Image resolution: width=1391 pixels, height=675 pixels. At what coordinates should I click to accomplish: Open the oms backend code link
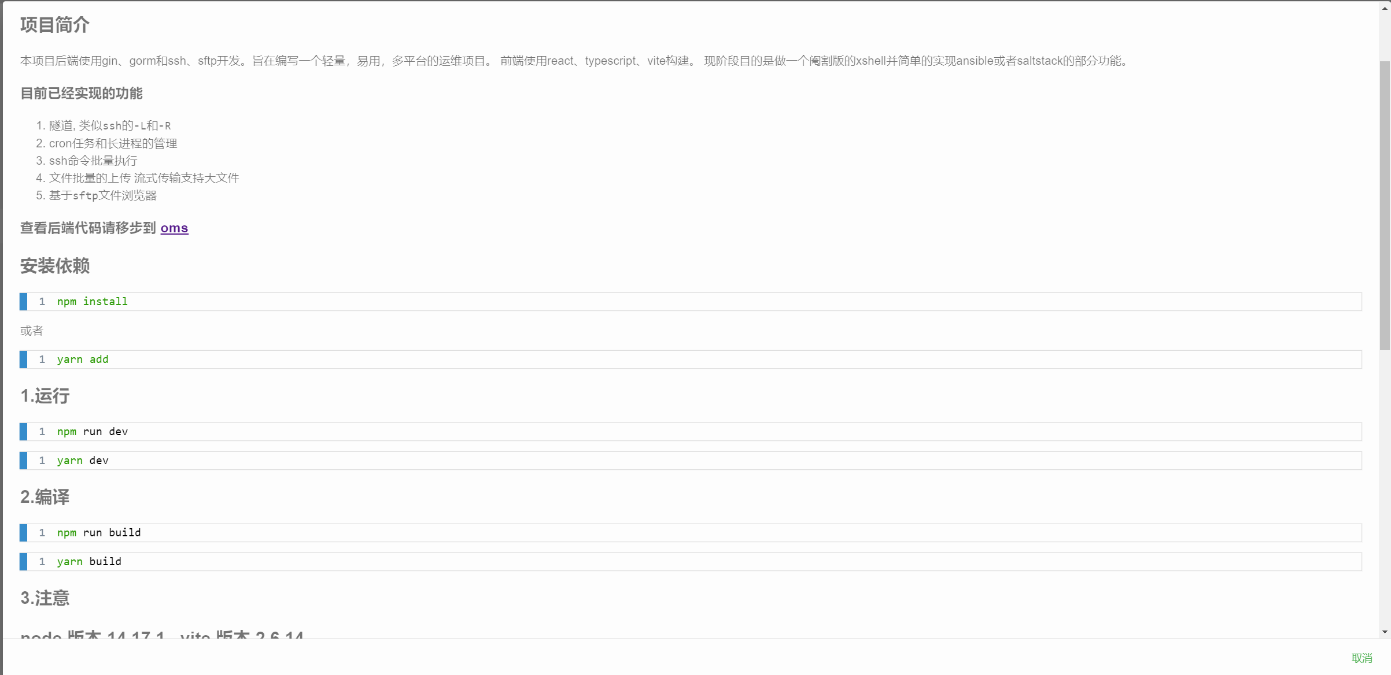point(174,228)
